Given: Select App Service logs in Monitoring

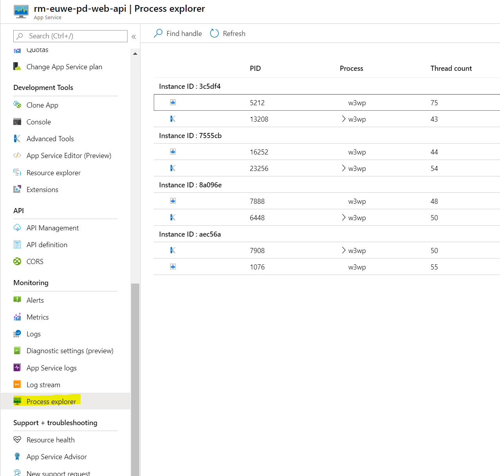Looking at the screenshot, I should pos(51,368).
